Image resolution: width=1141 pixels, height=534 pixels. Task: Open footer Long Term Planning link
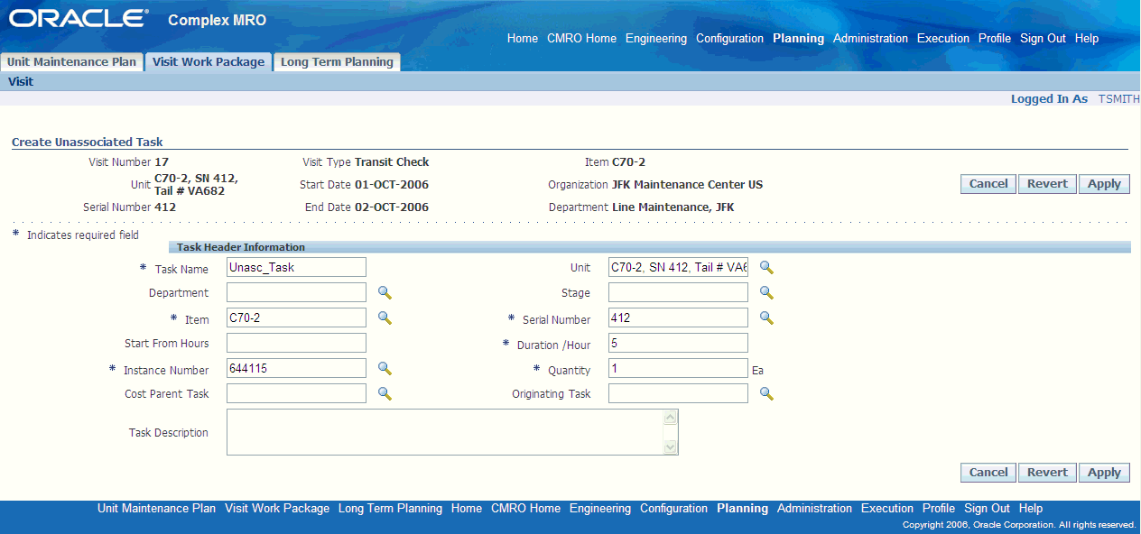(x=390, y=508)
